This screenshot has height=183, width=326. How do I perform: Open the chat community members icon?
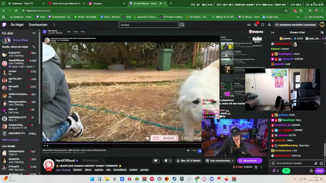click(x=322, y=32)
